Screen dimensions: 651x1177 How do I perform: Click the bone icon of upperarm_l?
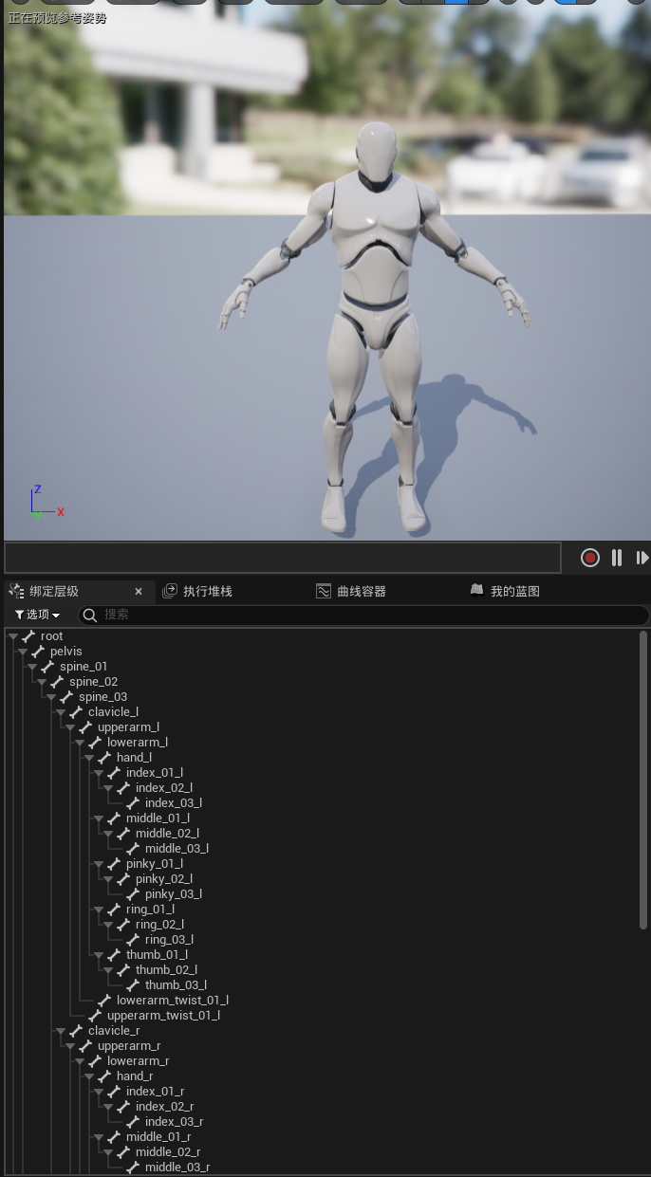[x=85, y=727]
